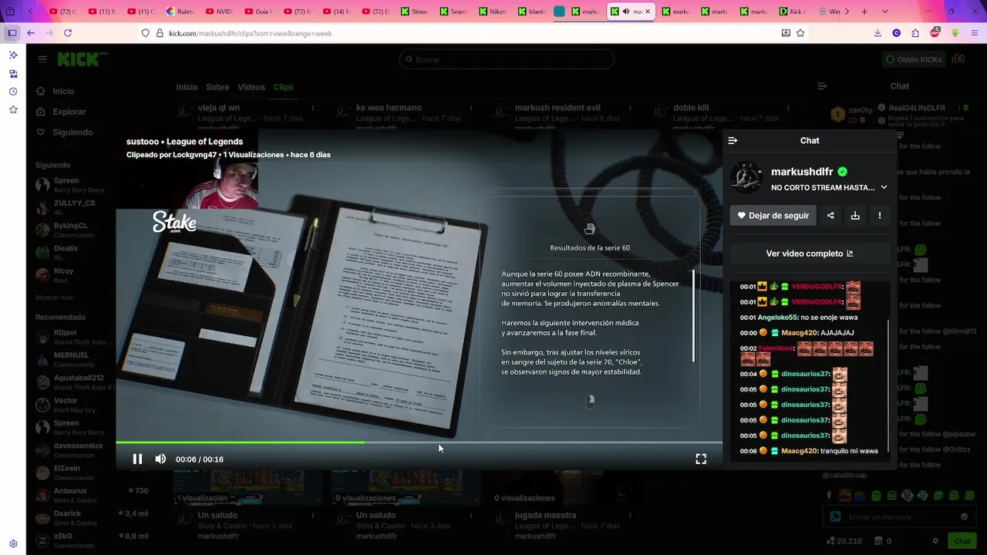Reload the page
This screenshot has width=987, height=555.
point(68,33)
